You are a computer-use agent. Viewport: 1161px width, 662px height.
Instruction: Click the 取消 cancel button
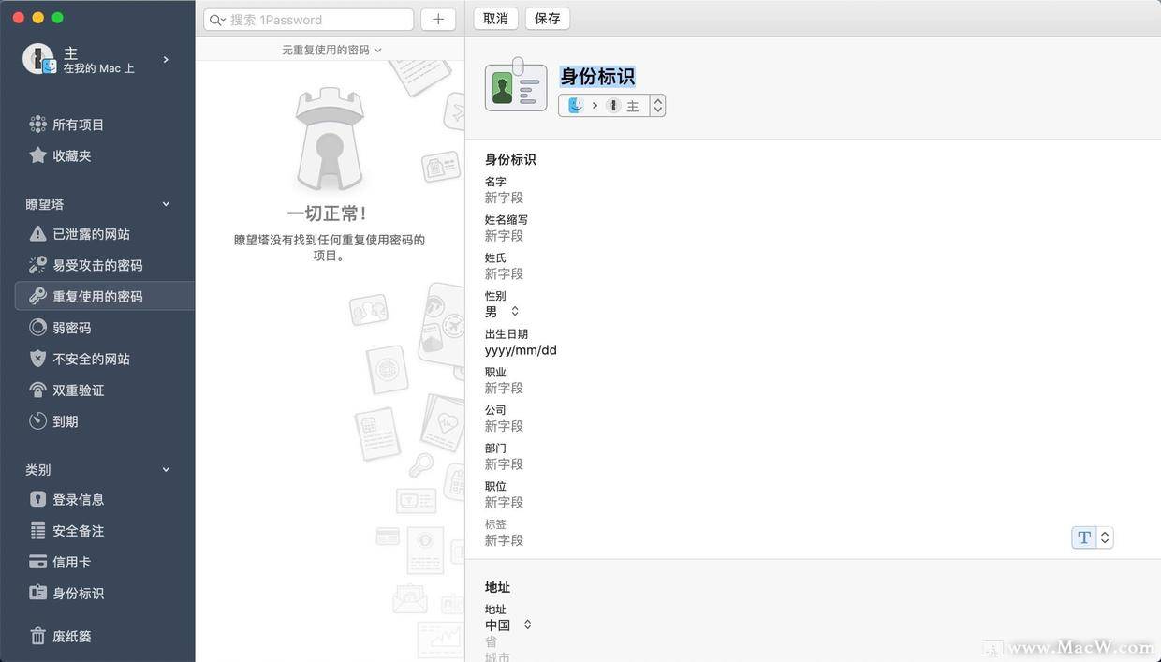[x=496, y=19]
